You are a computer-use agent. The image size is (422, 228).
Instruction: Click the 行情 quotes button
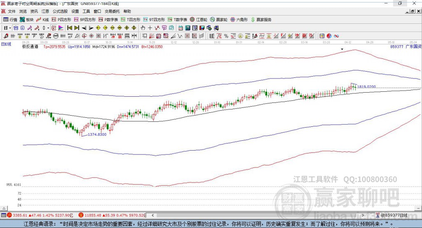pyautogui.click(x=10, y=20)
